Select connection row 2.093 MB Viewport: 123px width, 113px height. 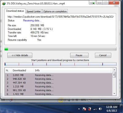pos(58,75)
